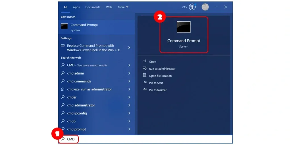
Task: Click the 215 rewards points number
Action: 184,7
